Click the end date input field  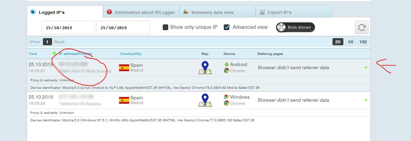point(123,27)
